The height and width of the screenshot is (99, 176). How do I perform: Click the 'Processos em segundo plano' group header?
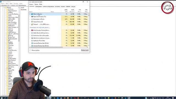(40, 28)
